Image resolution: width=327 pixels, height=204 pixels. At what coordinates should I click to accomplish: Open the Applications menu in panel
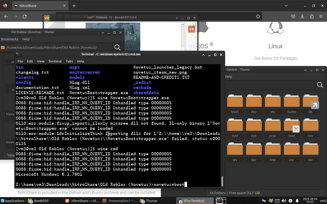coord(12,201)
